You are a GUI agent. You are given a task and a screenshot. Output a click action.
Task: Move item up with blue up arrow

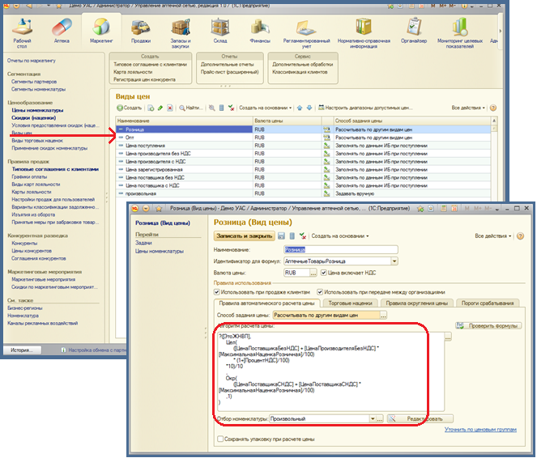[x=300, y=108]
